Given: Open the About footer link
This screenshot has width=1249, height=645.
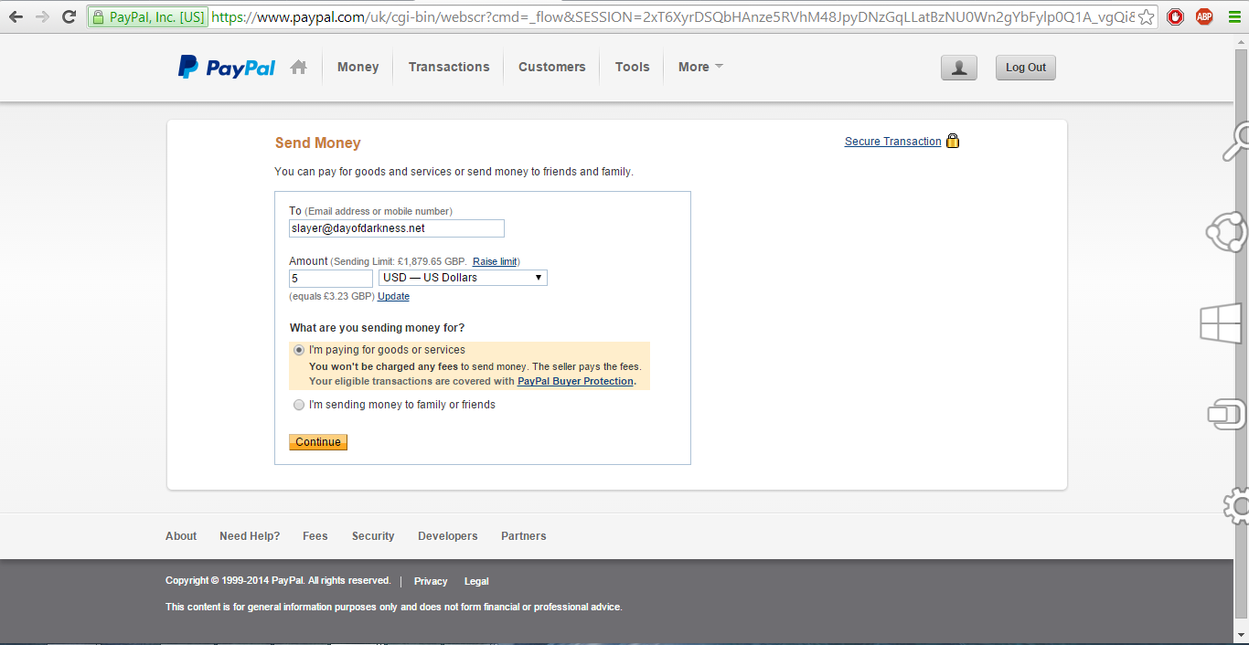Looking at the screenshot, I should tap(181, 536).
